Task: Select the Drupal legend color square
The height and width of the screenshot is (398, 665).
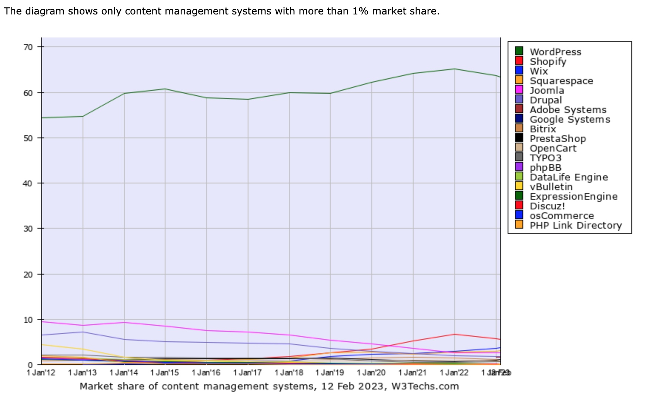Action: 519,99
